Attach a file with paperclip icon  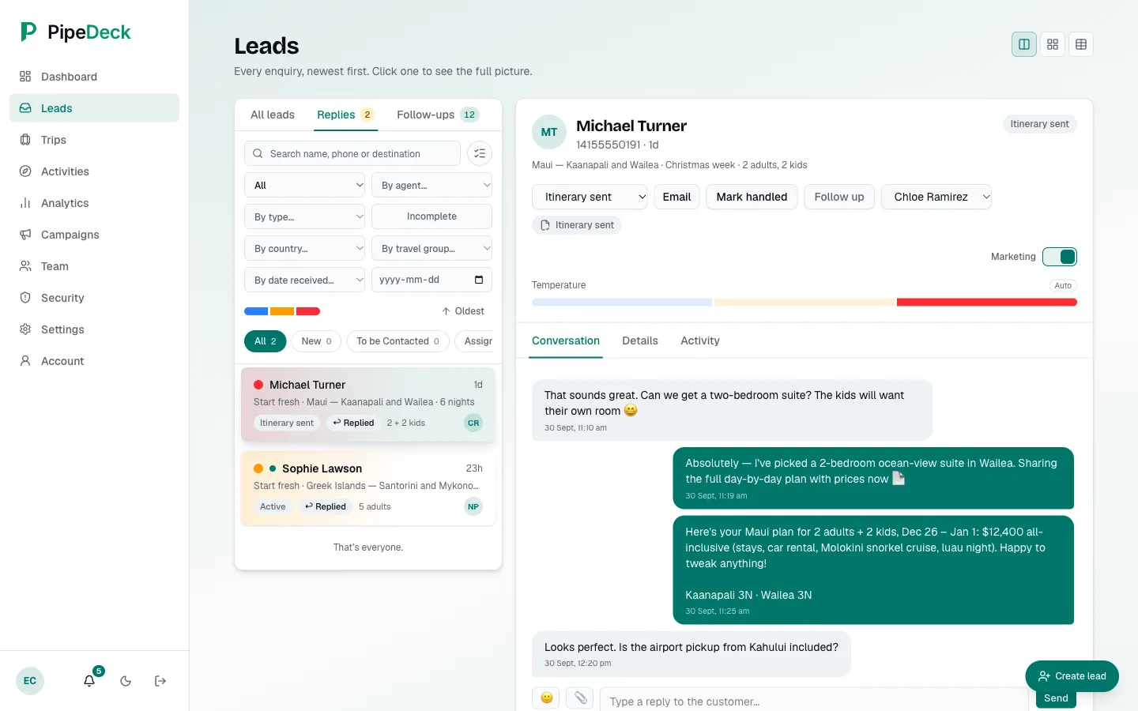[x=580, y=698]
